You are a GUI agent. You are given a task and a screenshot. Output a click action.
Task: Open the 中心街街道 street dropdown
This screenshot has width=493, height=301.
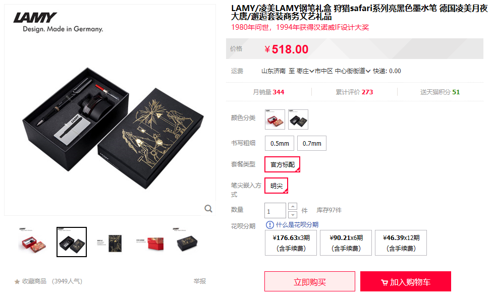[x=352, y=71]
